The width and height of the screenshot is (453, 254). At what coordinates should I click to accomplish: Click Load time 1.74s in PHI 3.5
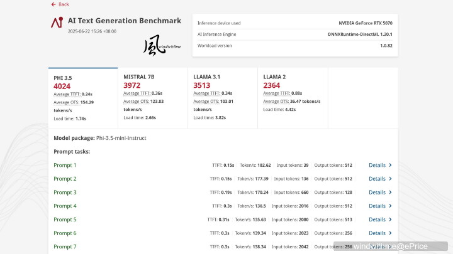coord(70,119)
